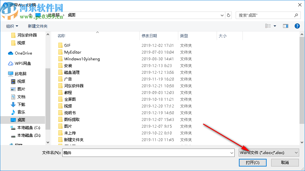Open the help question mark icon
Image resolution: width=305 pixels, height=171 pixels.
297,26
